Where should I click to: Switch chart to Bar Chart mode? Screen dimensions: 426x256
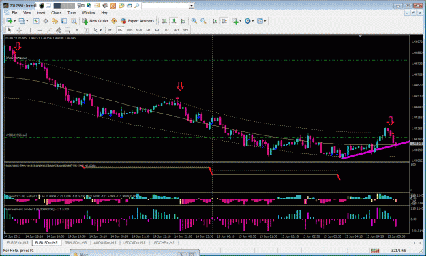click(x=164, y=21)
